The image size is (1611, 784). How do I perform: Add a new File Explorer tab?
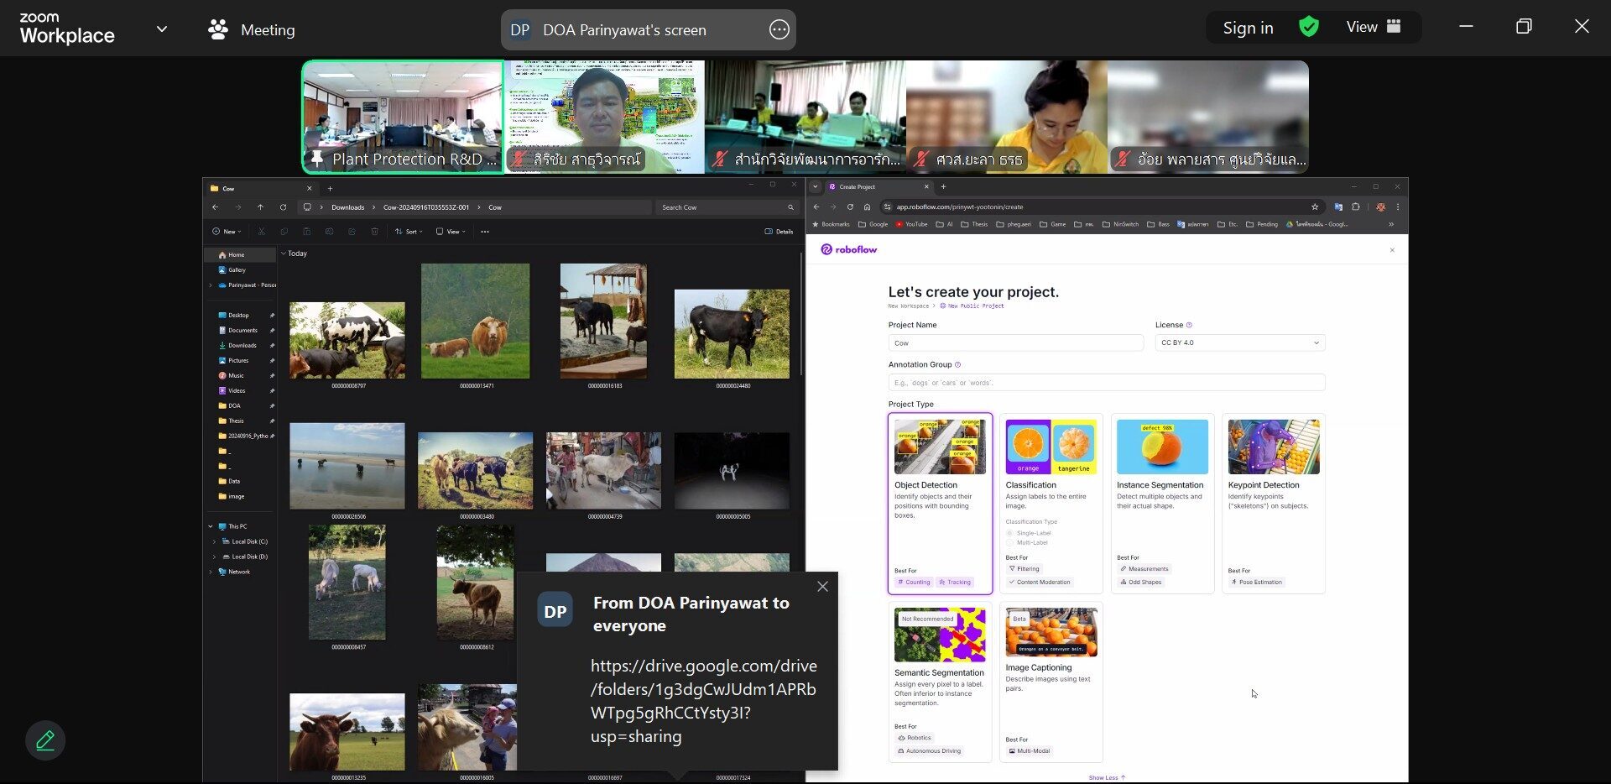[330, 189]
